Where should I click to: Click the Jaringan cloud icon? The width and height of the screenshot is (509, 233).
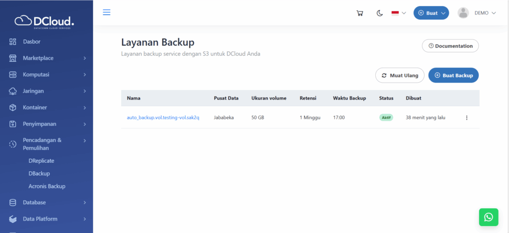tap(13, 91)
